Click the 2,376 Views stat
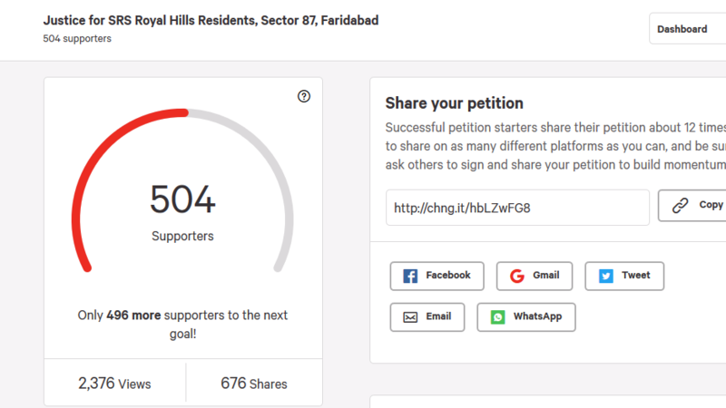Image resolution: width=726 pixels, height=408 pixels. (x=114, y=384)
